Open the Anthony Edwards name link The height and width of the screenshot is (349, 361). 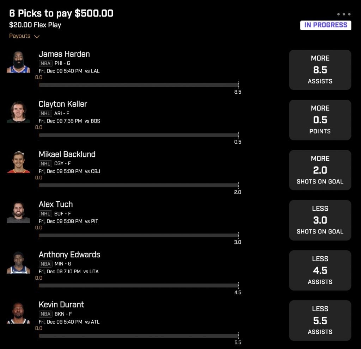[x=69, y=255]
